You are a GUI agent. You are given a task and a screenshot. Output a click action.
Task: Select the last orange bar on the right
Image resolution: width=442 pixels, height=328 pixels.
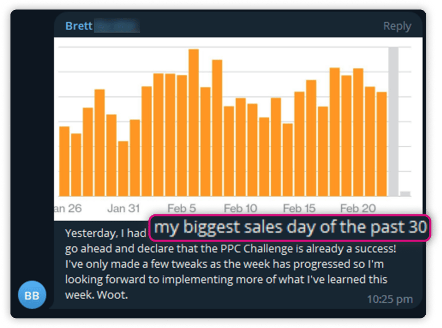coord(382,144)
